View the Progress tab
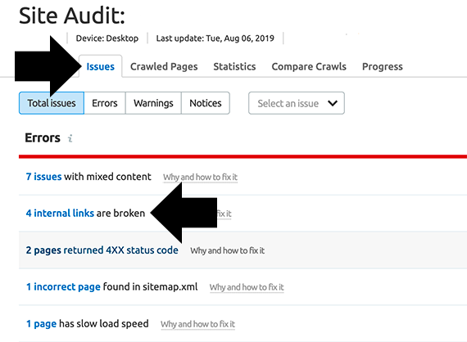This screenshot has height=342, width=467. coord(382,66)
